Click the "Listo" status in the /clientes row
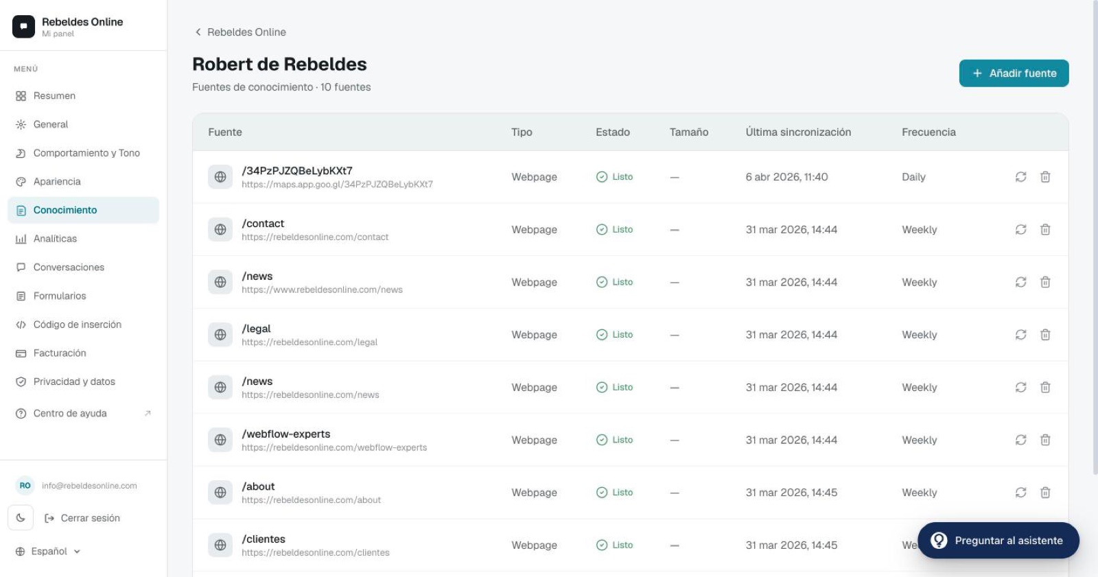 (615, 545)
